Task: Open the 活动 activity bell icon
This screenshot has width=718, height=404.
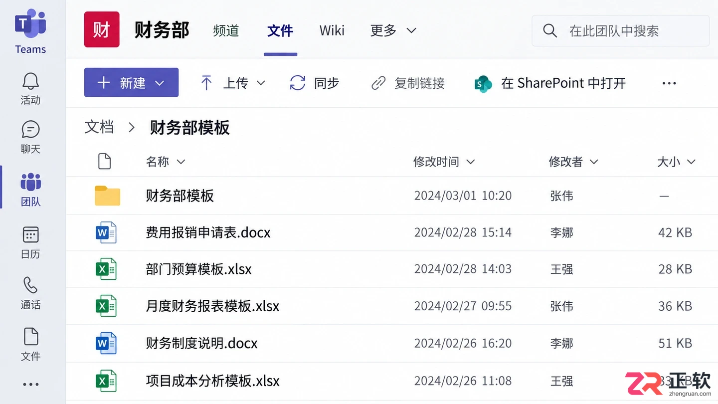Action: (x=30, y=81)
